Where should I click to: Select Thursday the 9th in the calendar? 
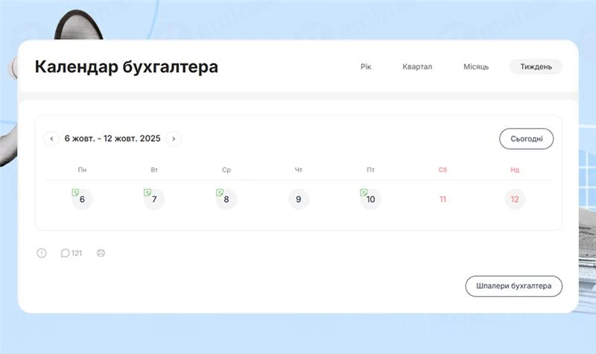pos(298,199)
